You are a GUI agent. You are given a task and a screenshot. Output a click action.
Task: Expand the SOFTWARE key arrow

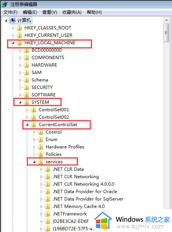pos(20,95)
